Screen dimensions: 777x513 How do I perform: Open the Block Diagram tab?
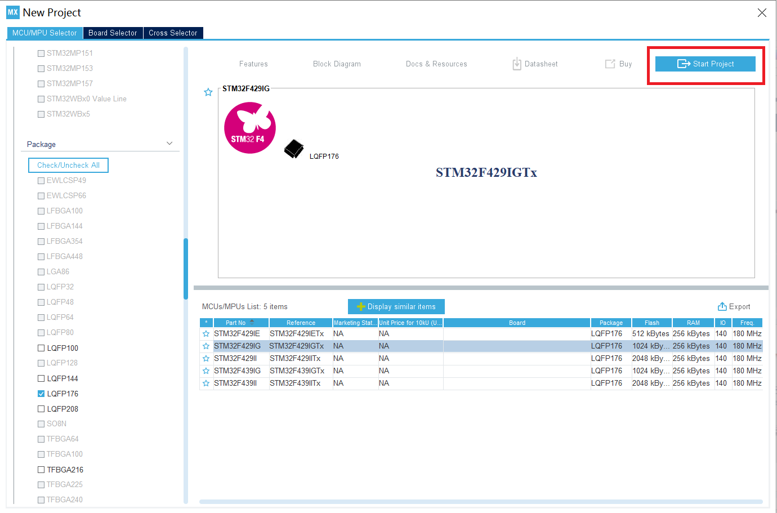coord(337,64)
